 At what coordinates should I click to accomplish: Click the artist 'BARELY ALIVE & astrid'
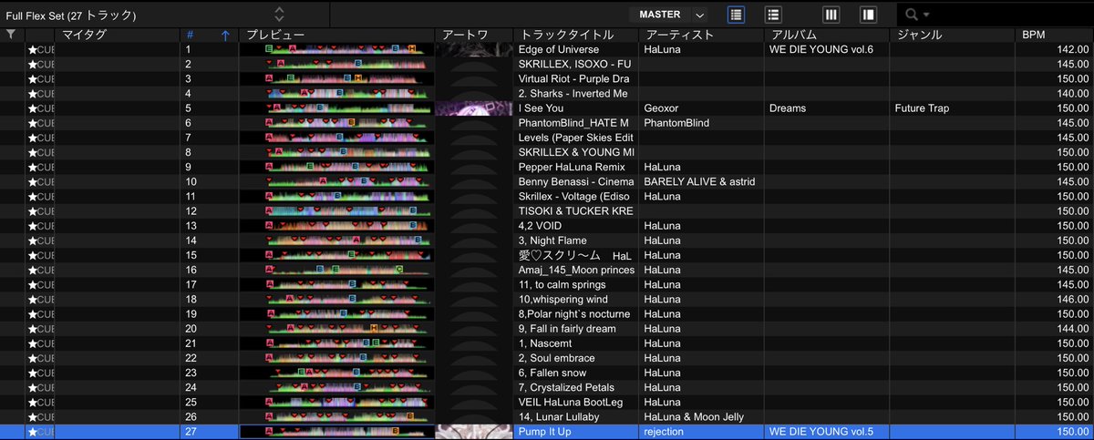[699, 181]
